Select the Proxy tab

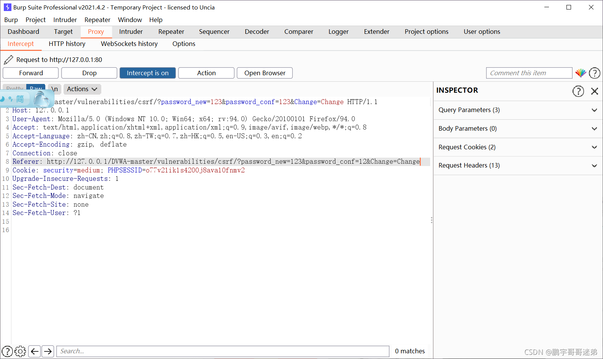96,32
